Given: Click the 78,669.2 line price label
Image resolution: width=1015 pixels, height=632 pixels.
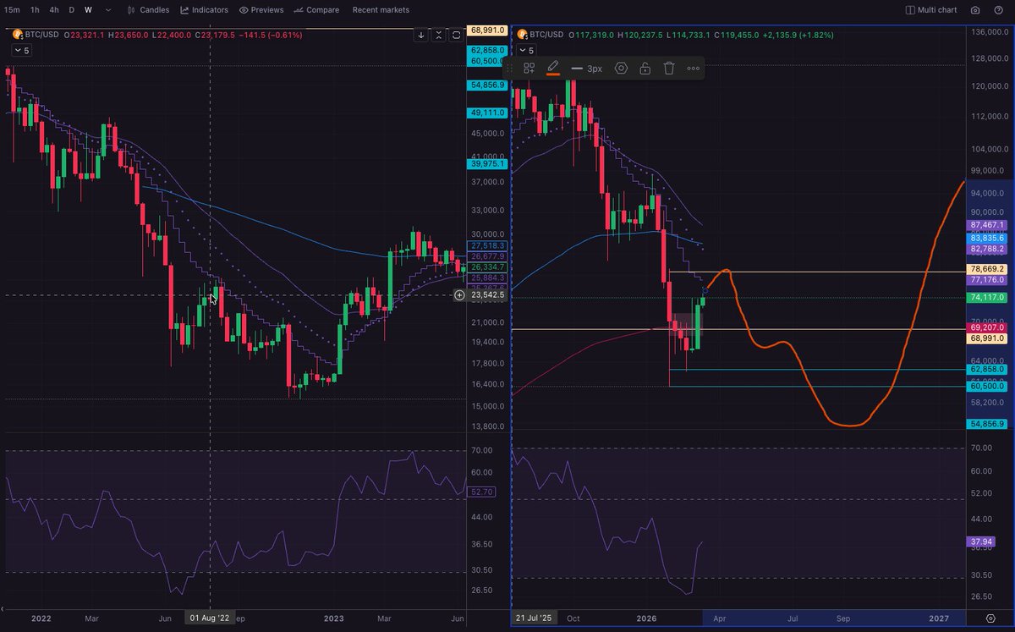Looking at the screenshot, I should (x=986, y=269).
